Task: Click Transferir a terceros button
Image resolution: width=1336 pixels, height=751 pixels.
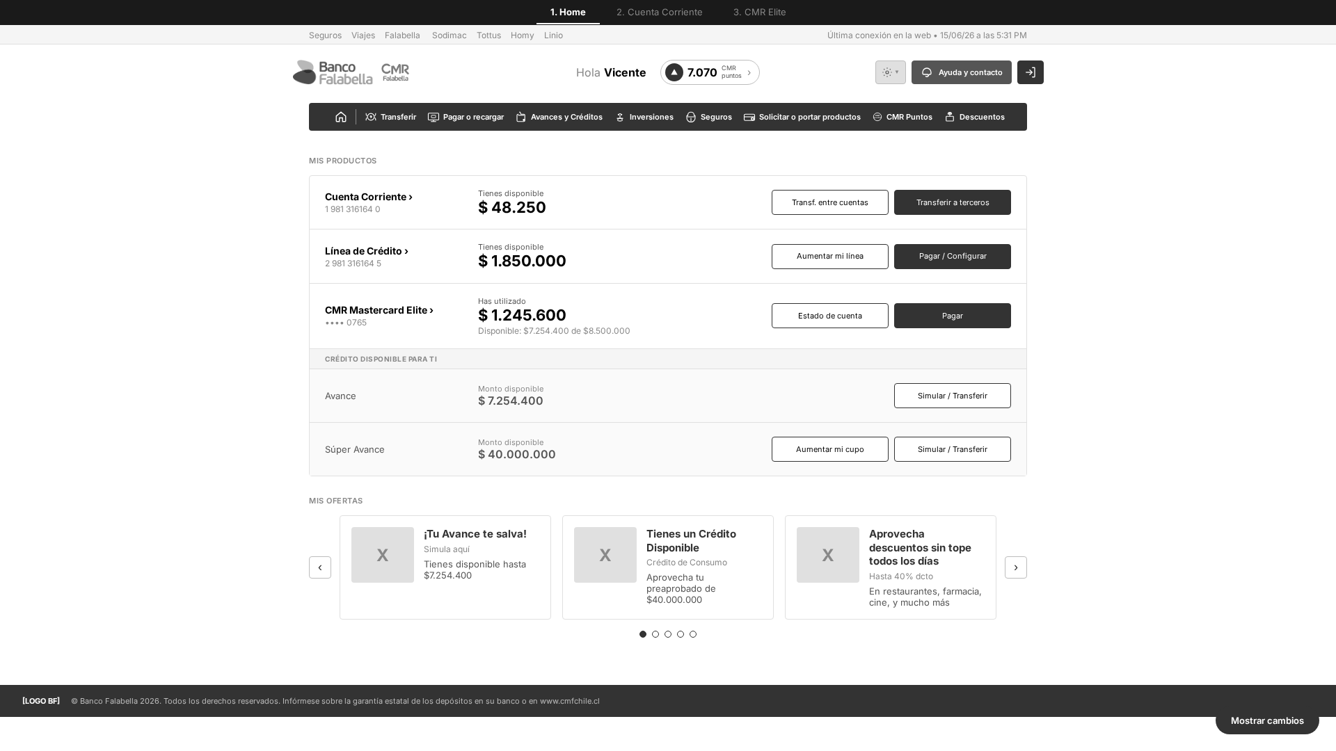Action: tap(953, 202)
